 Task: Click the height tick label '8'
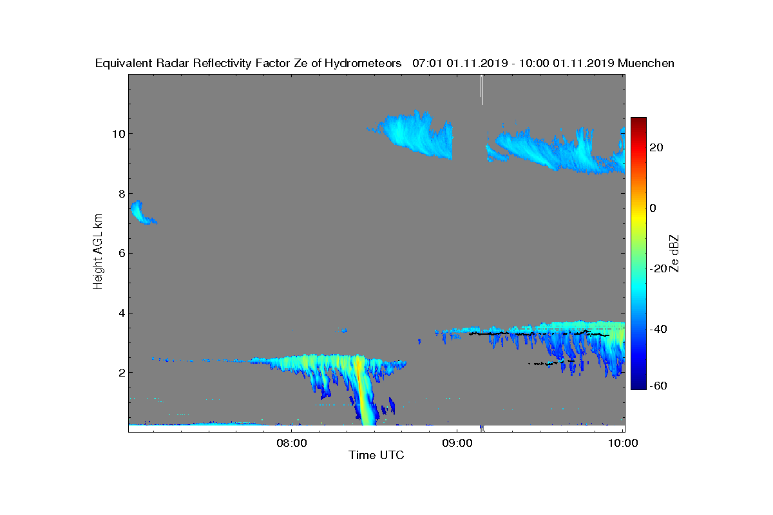121,194
